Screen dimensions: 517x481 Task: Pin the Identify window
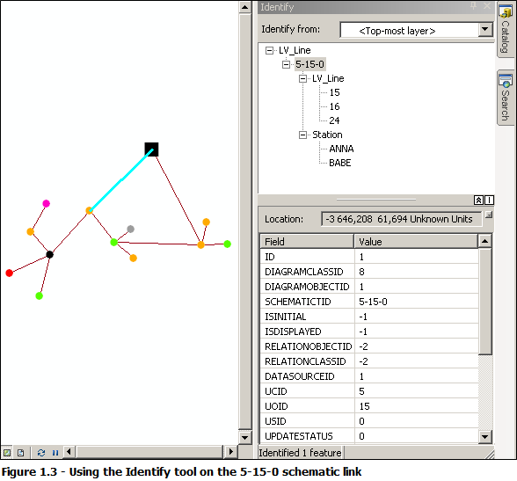(x=473, y=6)
